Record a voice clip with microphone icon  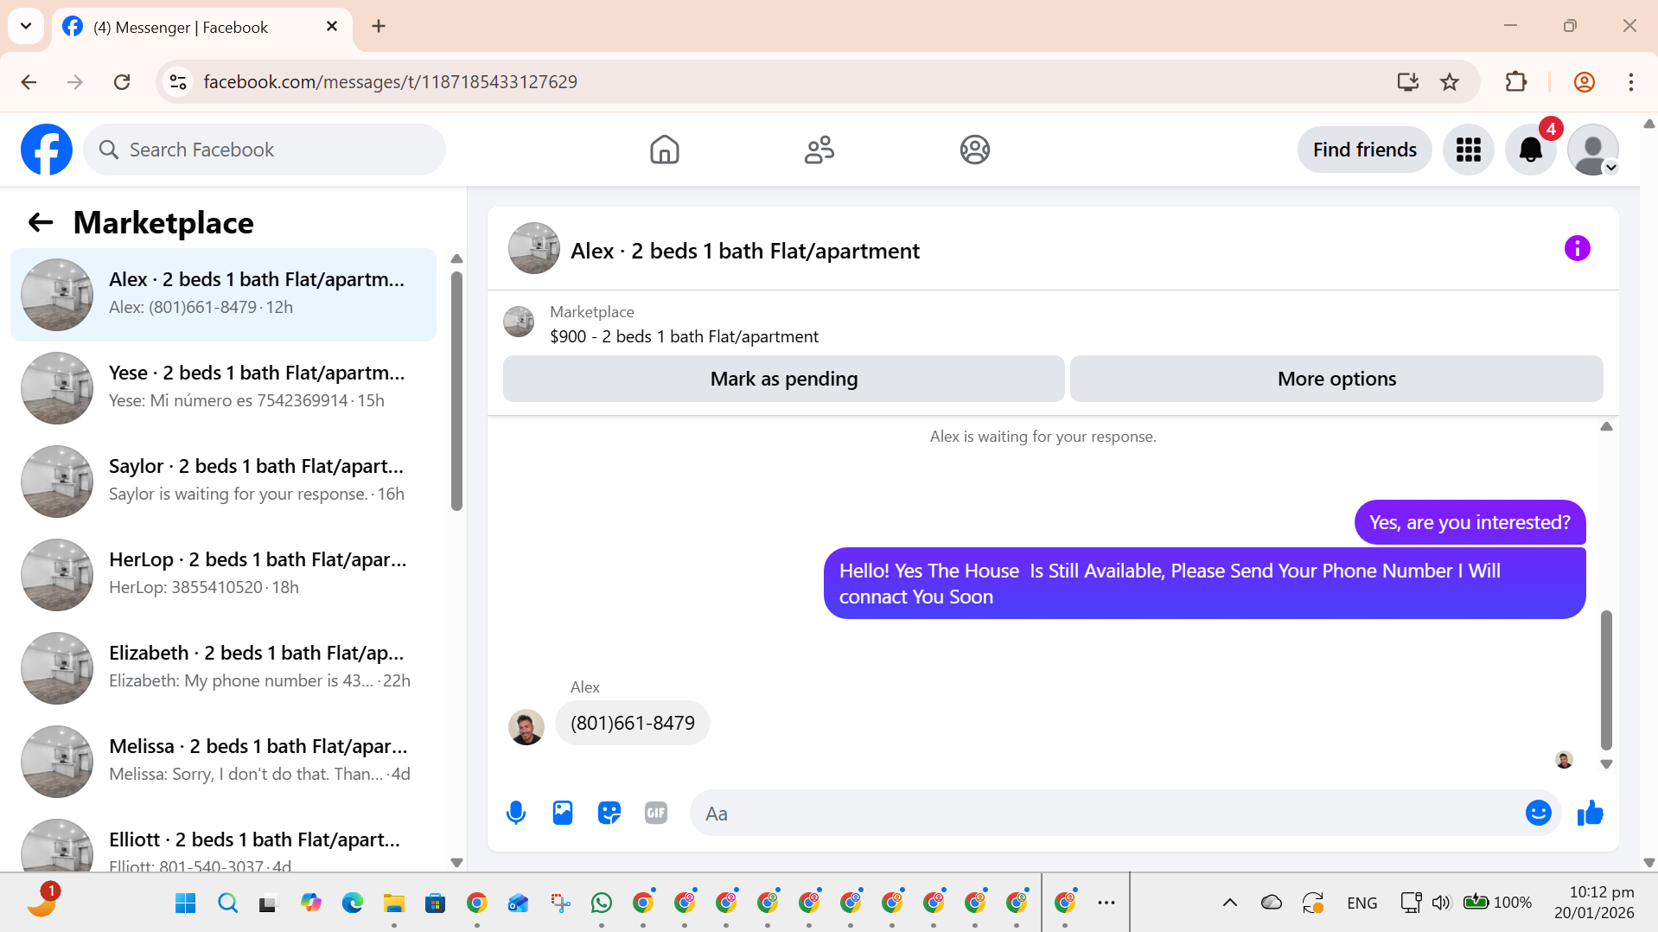click(x=516, y=813)
